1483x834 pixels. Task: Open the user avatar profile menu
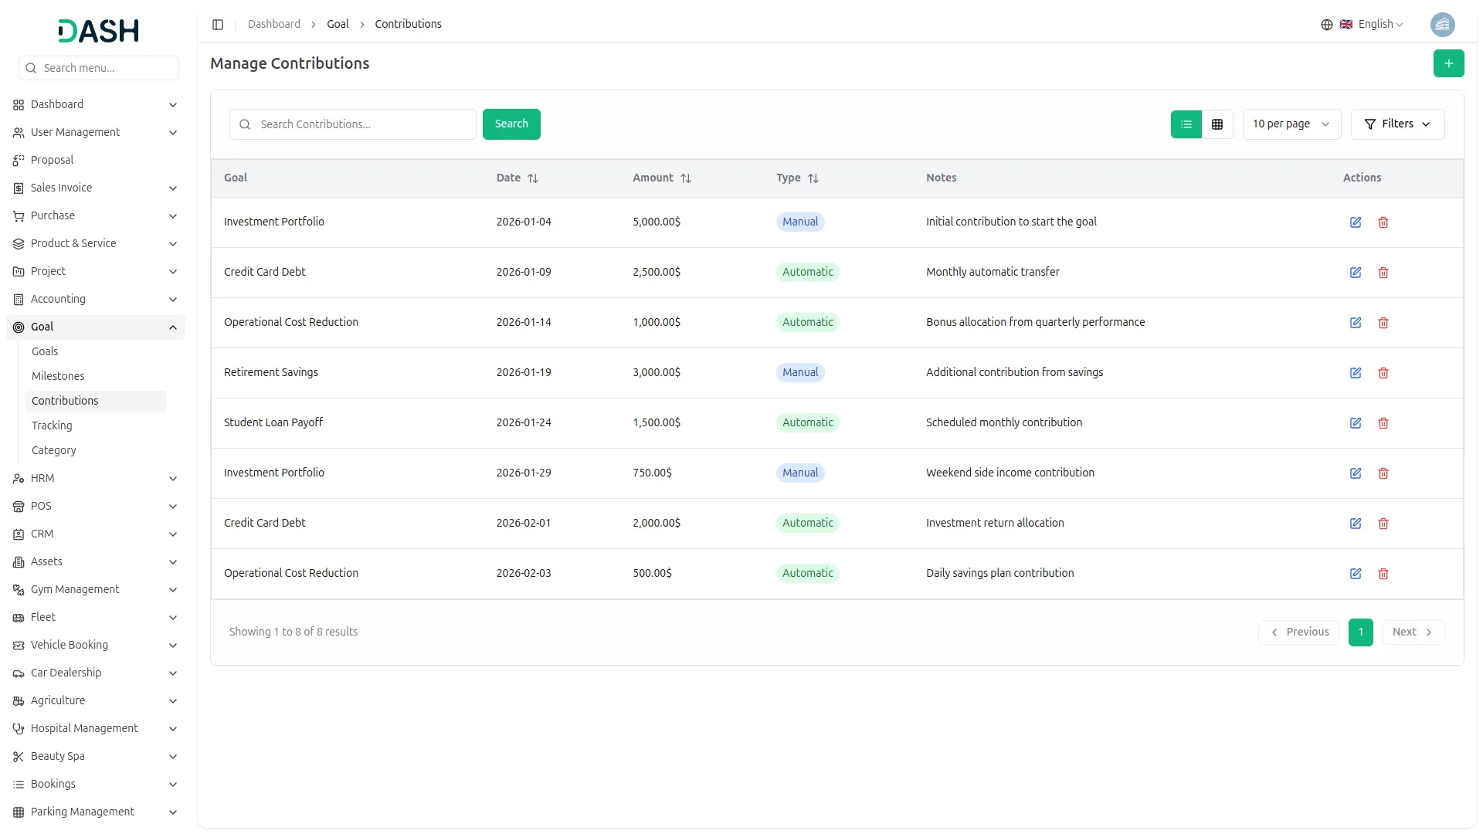point(1441,25)
